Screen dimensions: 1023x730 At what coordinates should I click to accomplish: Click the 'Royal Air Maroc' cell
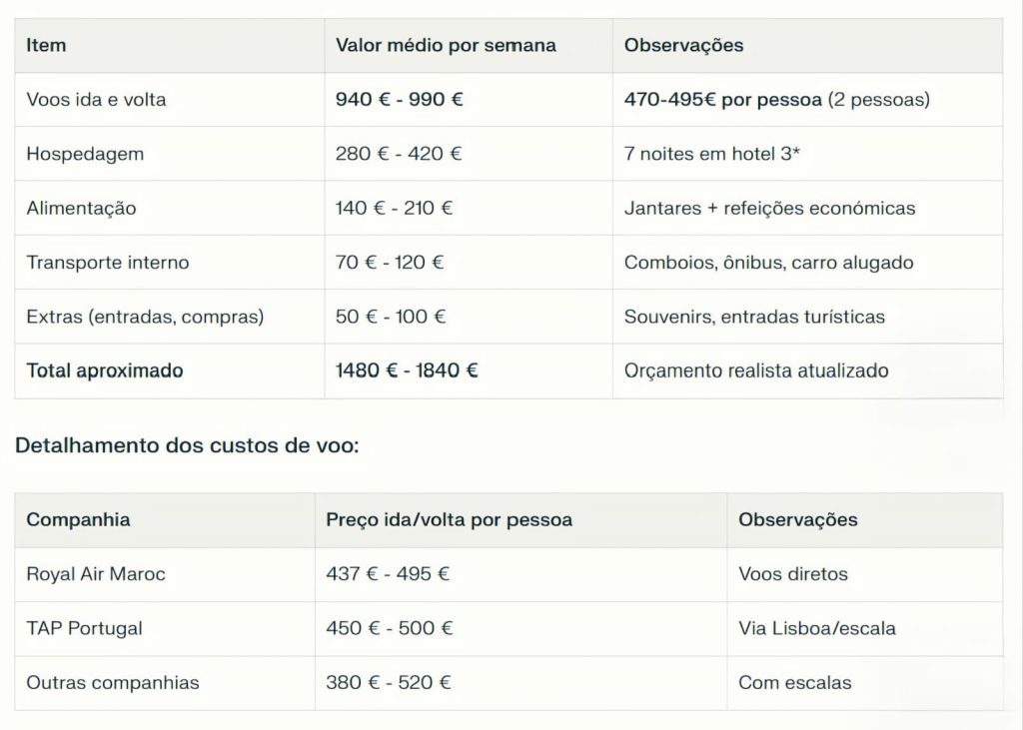pyautogui.click(x=96, y=574)
